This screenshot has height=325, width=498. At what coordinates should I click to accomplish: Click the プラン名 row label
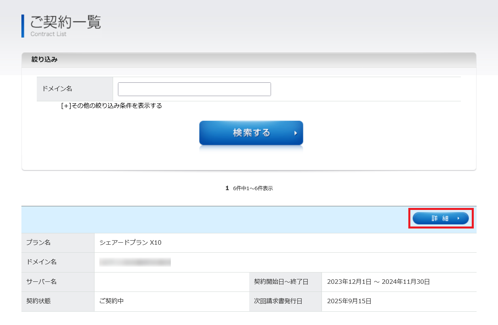(38, 243)
